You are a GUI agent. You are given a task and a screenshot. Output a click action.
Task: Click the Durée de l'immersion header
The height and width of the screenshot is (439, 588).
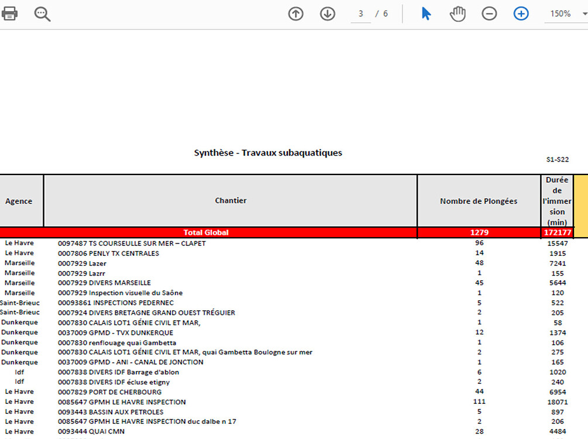557,200
